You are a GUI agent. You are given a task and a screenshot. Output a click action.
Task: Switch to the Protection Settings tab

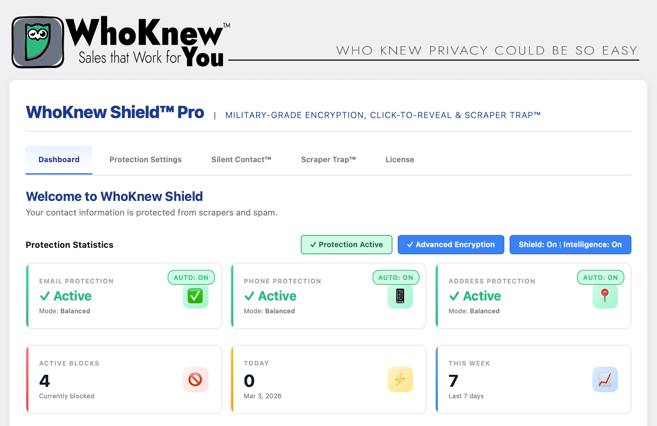coord(145,159)
